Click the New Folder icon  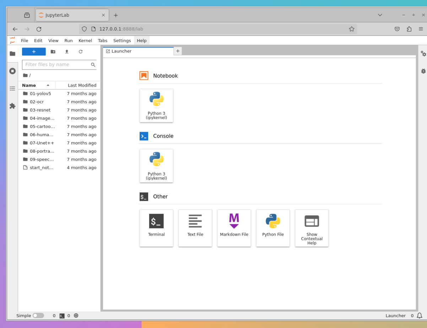[x=53, y=51]
